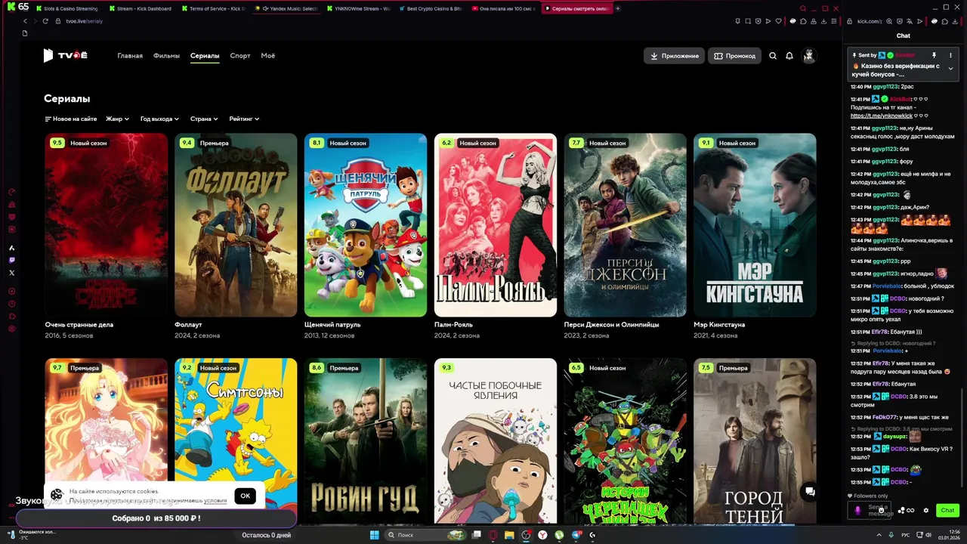Open the Моё section
This screenshot has height=544, width=967.
tap(268, 56)
